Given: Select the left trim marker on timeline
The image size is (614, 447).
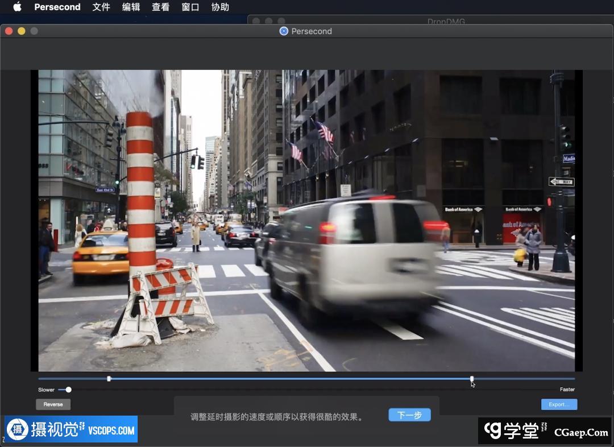Looking at the screenshot, I should (x=109, y=379).
